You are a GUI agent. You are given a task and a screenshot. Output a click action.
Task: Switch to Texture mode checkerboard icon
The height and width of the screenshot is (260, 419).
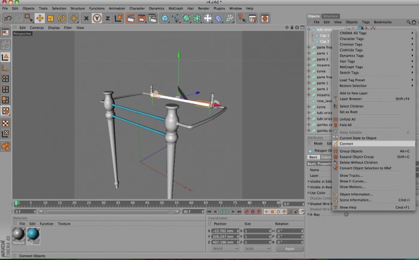pyautogui.click(x=5, y=123)
